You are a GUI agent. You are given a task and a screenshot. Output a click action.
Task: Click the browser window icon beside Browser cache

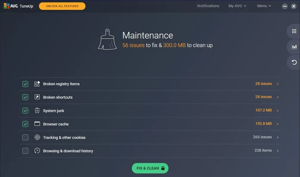pyautogui.click(x=37, y=124)
